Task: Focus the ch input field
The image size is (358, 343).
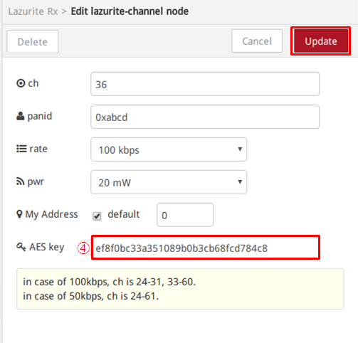Action: click(x=205, y=84)
